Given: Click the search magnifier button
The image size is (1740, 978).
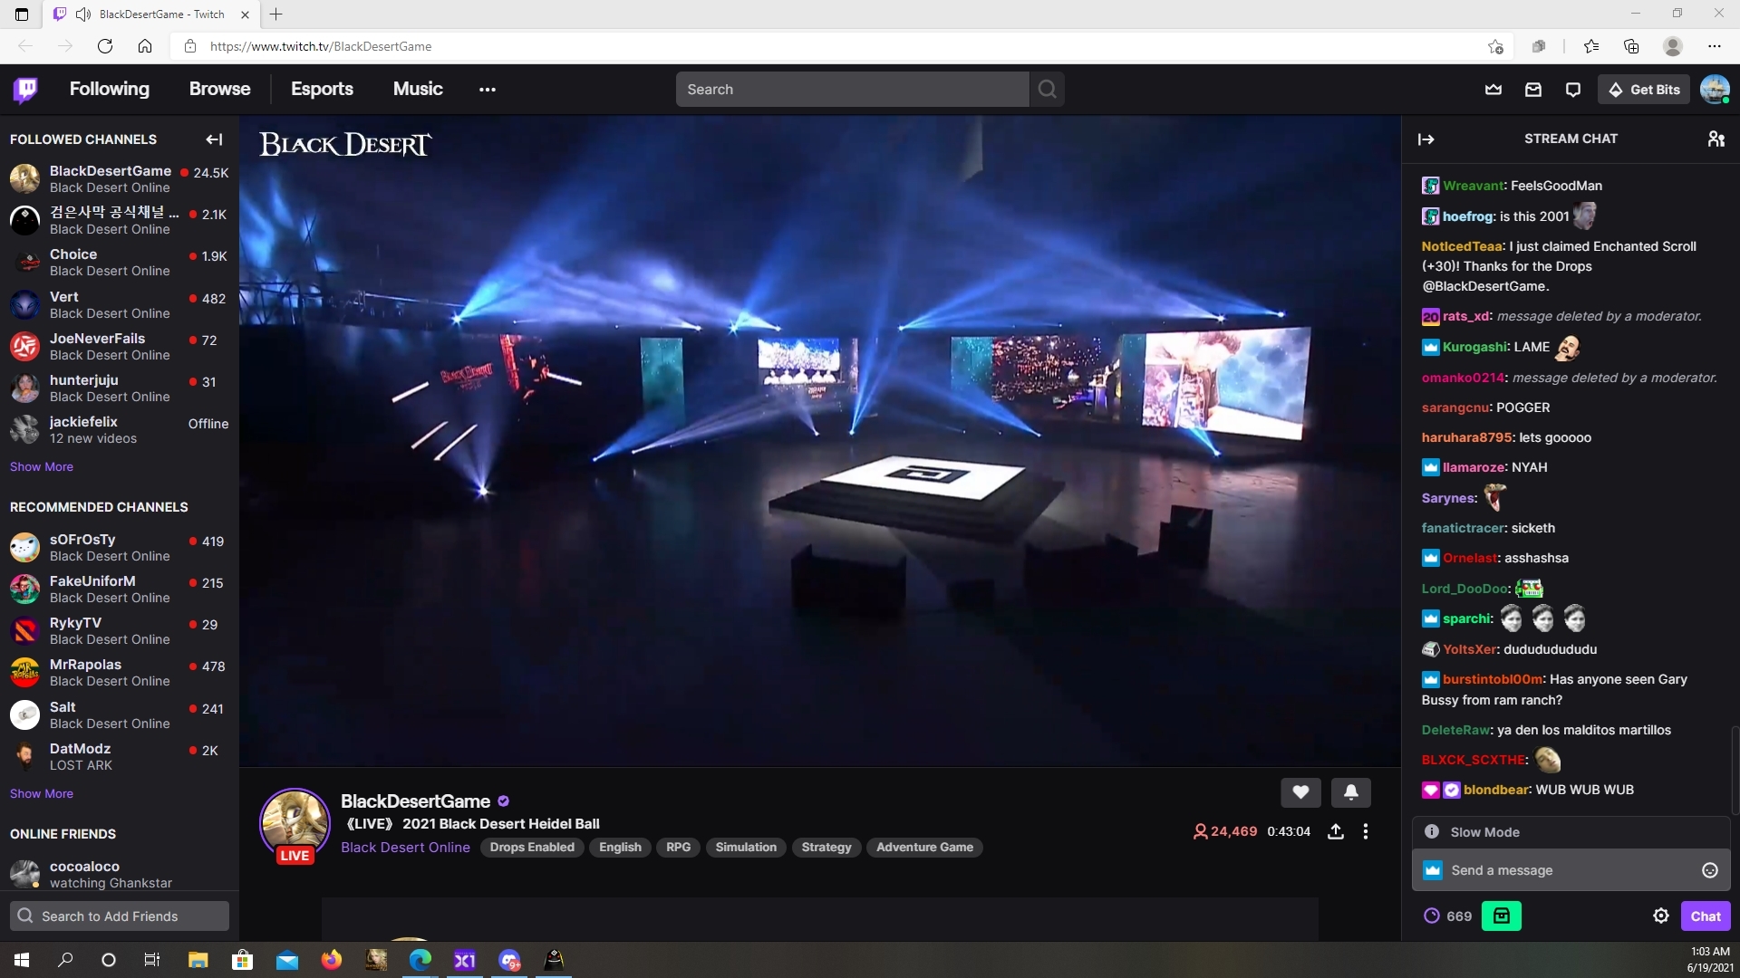Looking at the screenshot, I should [1048, 89].
